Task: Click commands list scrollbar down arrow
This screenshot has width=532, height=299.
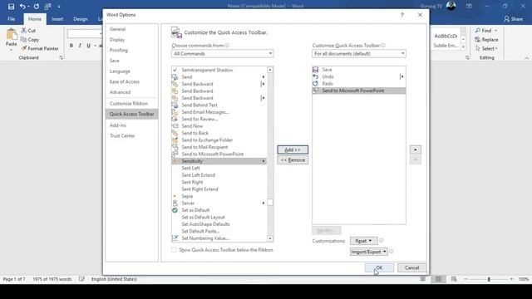Action: [270, 238]
